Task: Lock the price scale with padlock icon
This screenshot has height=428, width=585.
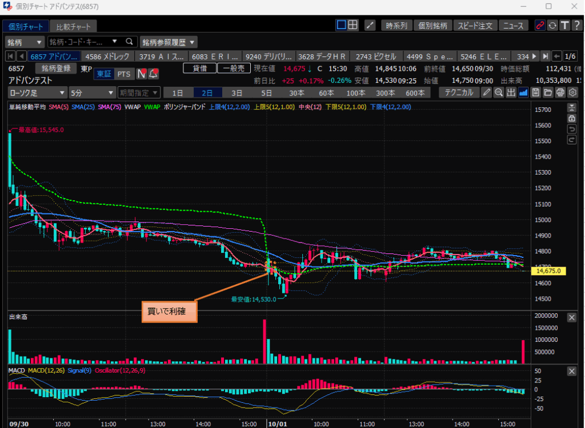Action: (x=571, y=118)
